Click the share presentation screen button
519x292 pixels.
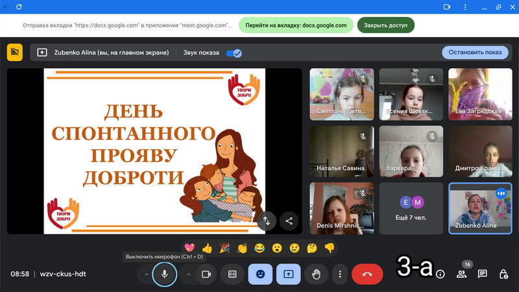[288, 274]
